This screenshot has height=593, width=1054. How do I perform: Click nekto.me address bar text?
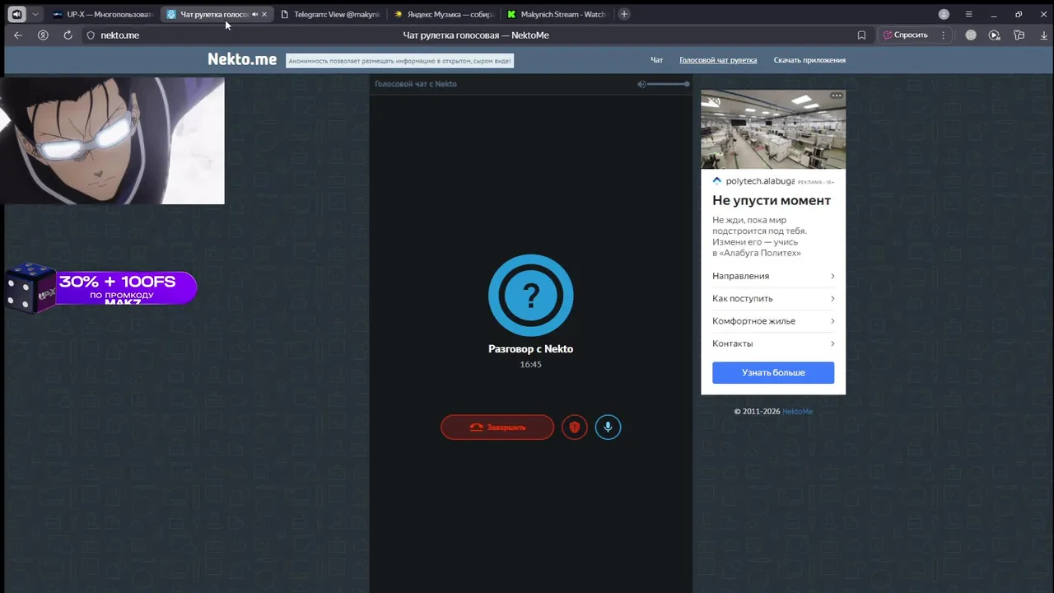coord(119,35)
